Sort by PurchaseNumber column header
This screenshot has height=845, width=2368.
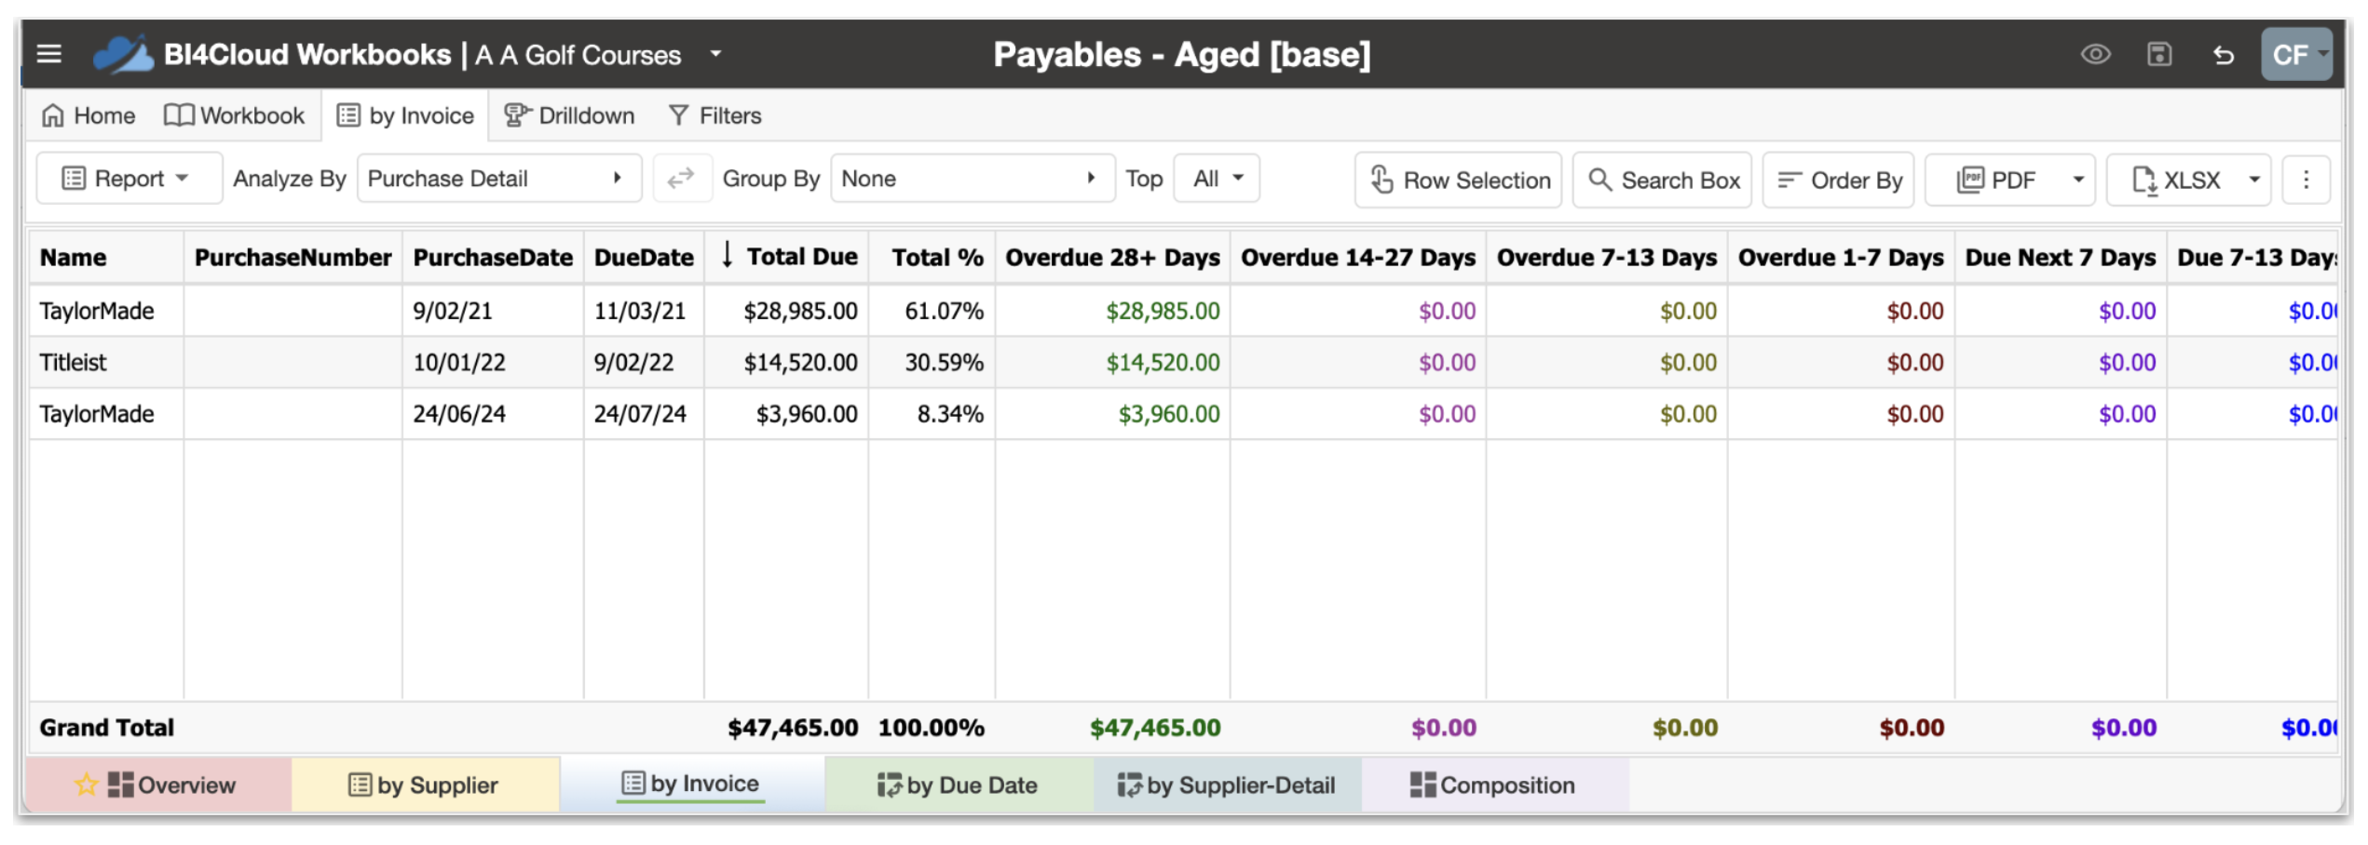[x=293, y=258]
